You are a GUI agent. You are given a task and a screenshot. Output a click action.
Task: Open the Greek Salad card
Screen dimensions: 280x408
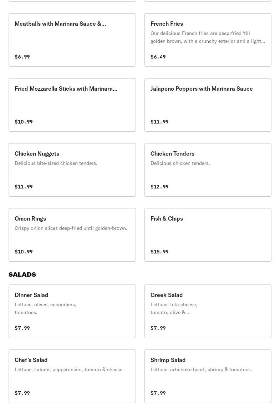208,311
